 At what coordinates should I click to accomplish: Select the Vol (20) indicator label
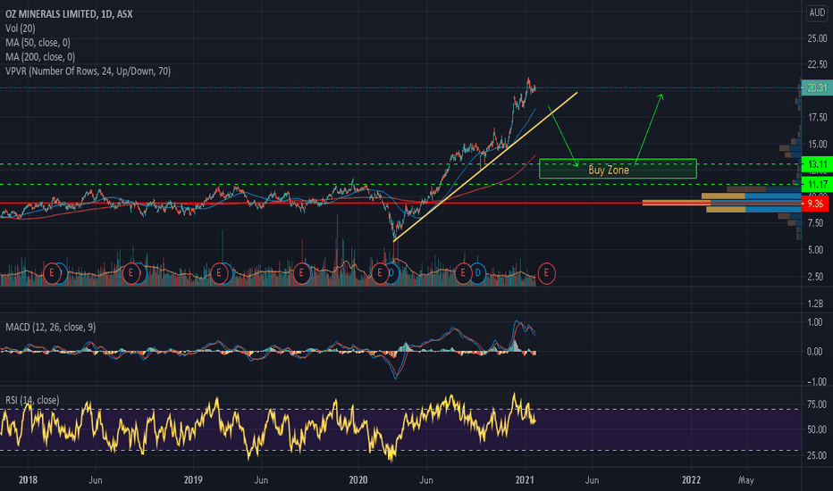(21, 29)
